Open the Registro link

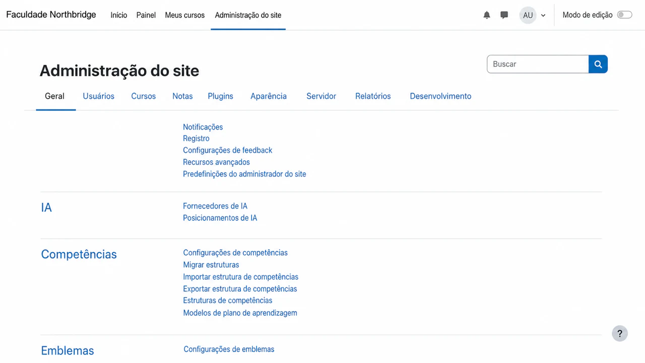coord(196,139)
